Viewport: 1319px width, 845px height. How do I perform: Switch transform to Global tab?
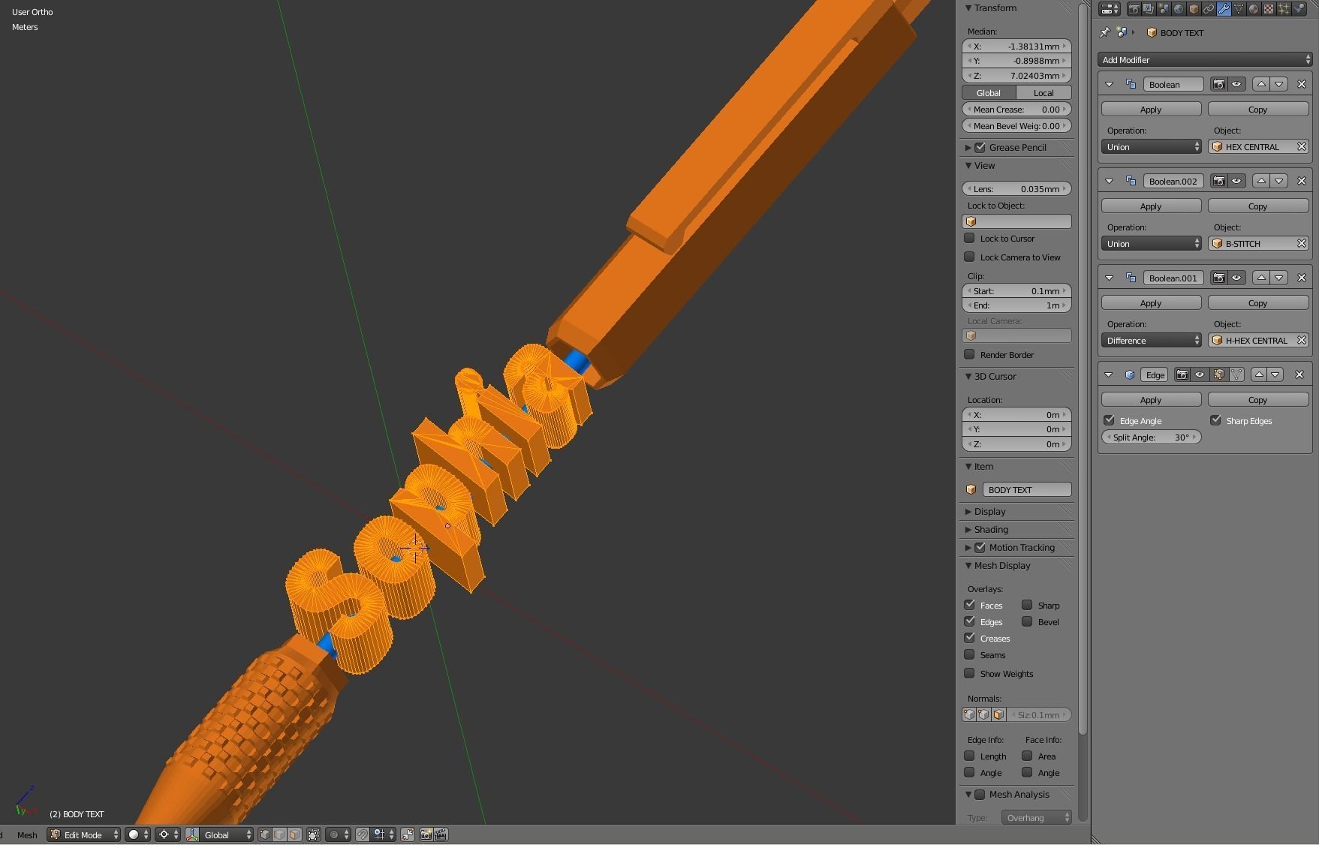(x=989, y=92)
